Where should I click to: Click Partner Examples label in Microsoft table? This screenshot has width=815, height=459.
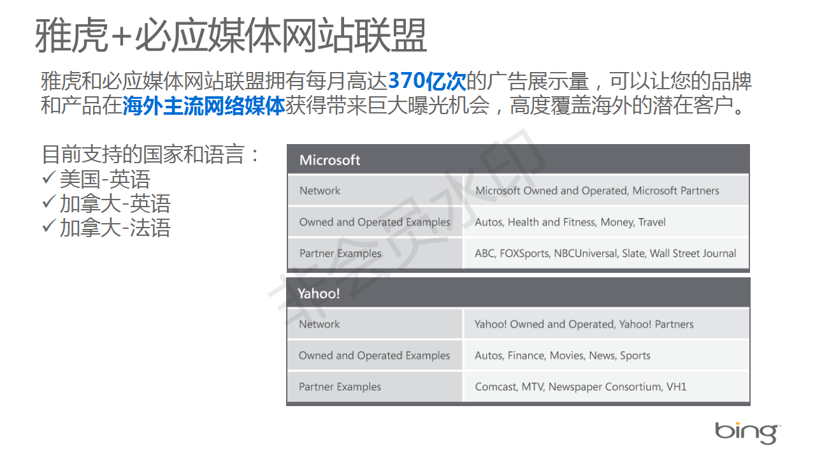pos(340,253)
